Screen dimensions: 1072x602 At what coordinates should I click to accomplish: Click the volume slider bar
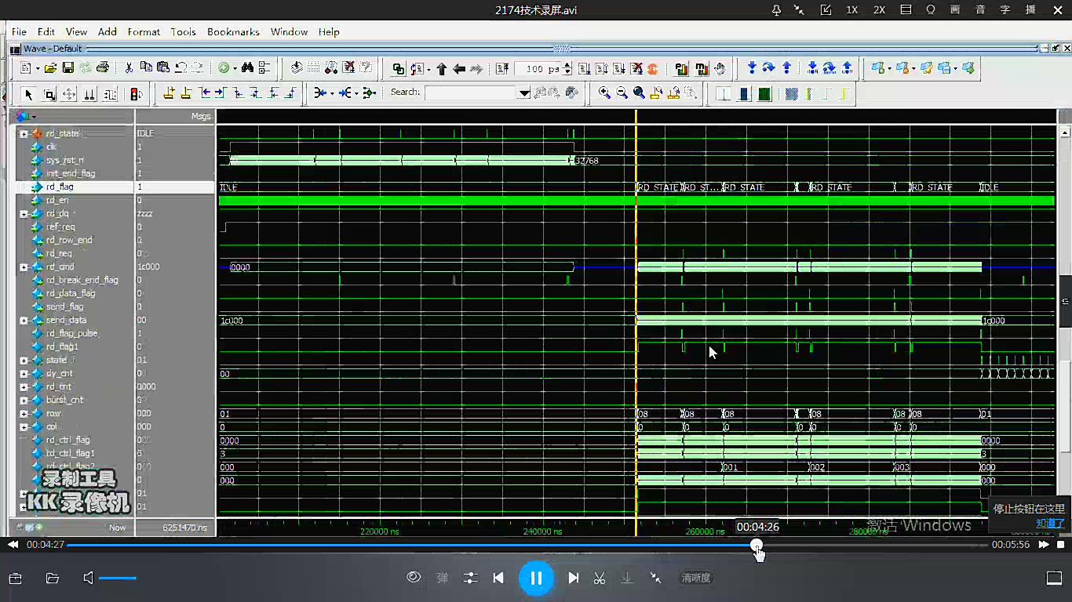[118, 578]
